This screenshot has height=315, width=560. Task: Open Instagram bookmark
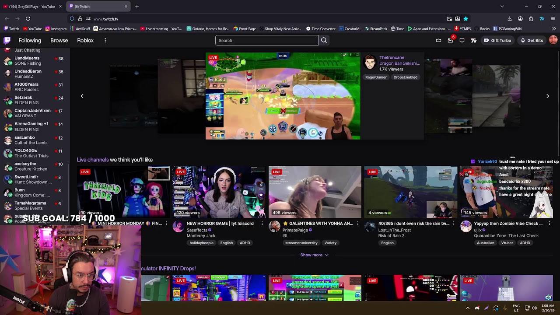click(56, 29)
